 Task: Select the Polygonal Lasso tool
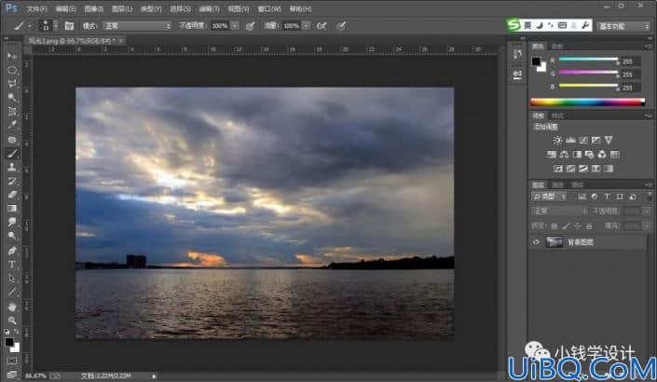12,84
